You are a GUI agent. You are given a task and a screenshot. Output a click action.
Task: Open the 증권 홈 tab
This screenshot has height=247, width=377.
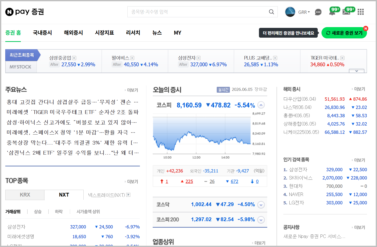click(x=13, y=33)
